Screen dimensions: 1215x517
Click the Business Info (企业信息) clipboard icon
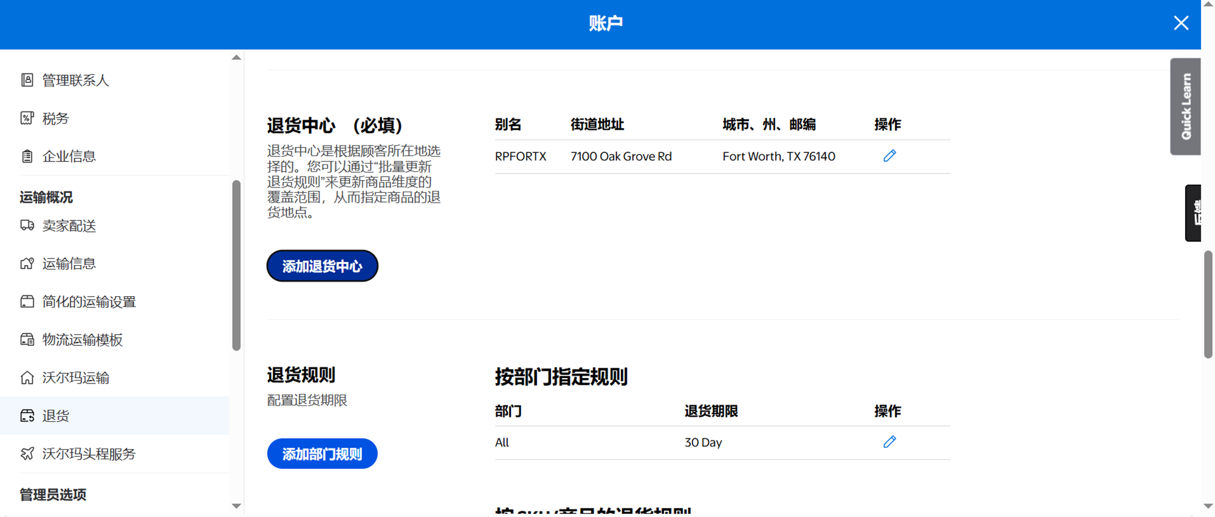point(27,157)
